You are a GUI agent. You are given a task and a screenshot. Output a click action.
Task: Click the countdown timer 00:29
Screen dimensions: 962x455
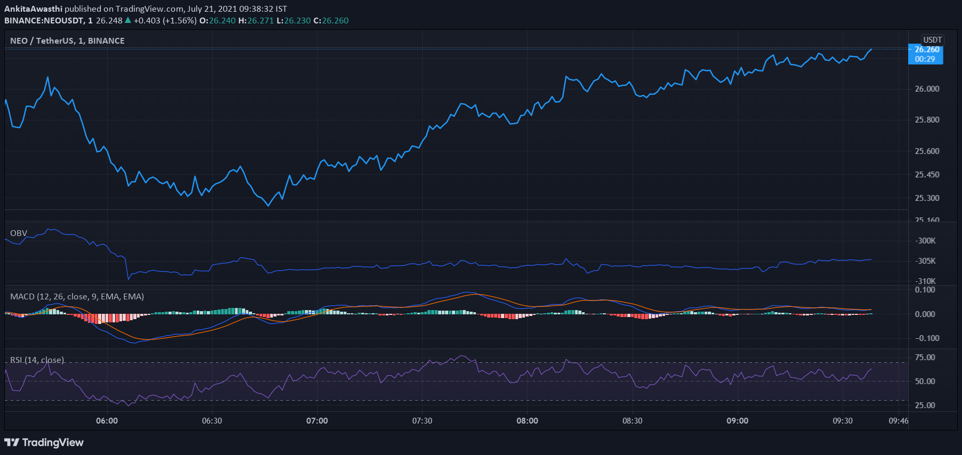tap(925, 59)
